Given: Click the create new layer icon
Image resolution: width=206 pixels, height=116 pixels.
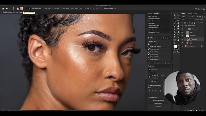Looking at the screenshot, I should coord(200,110).
